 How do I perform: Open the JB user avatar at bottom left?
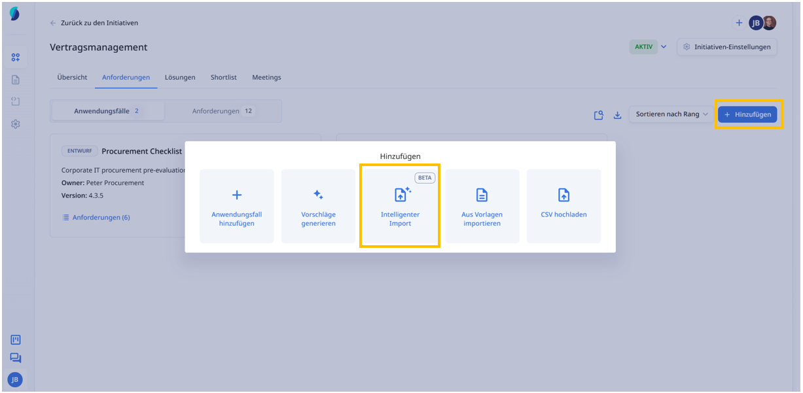[15, 379]
